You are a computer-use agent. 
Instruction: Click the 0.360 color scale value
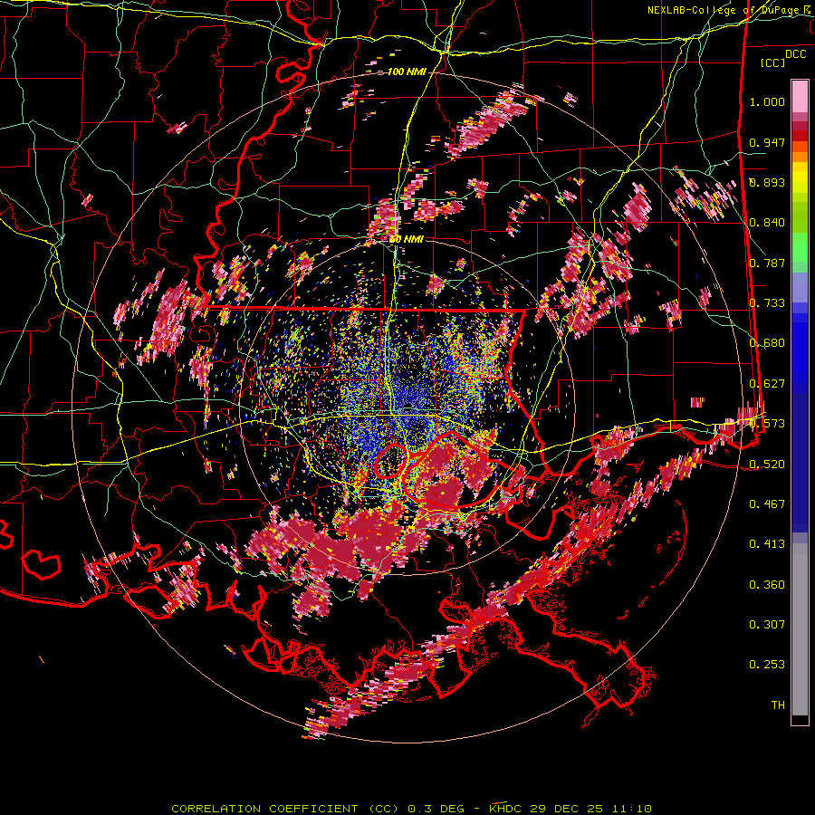[x=767, y=585]
